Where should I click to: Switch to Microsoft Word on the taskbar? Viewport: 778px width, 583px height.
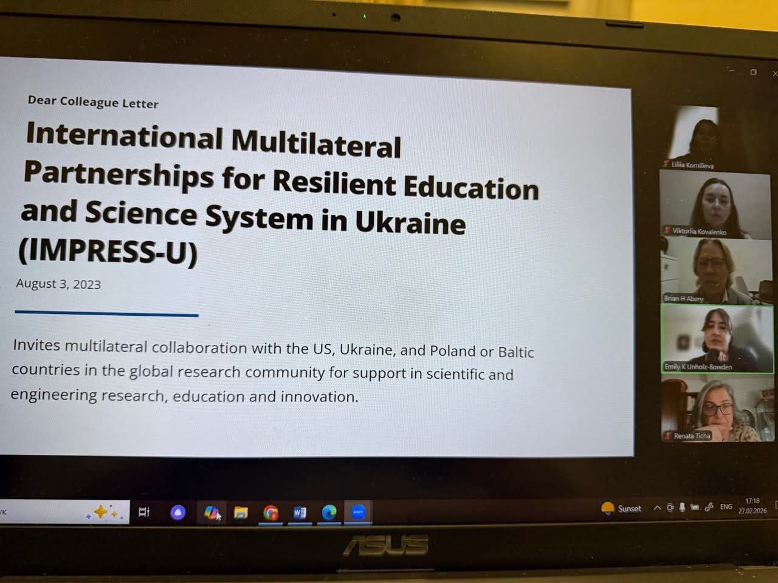300,513
